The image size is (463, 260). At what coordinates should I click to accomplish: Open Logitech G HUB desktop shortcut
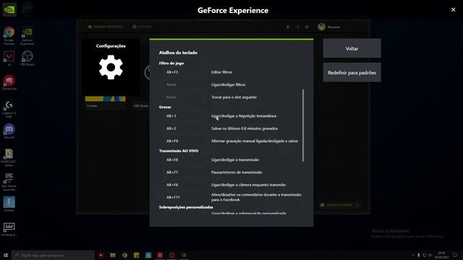click(x=9, y=109)
